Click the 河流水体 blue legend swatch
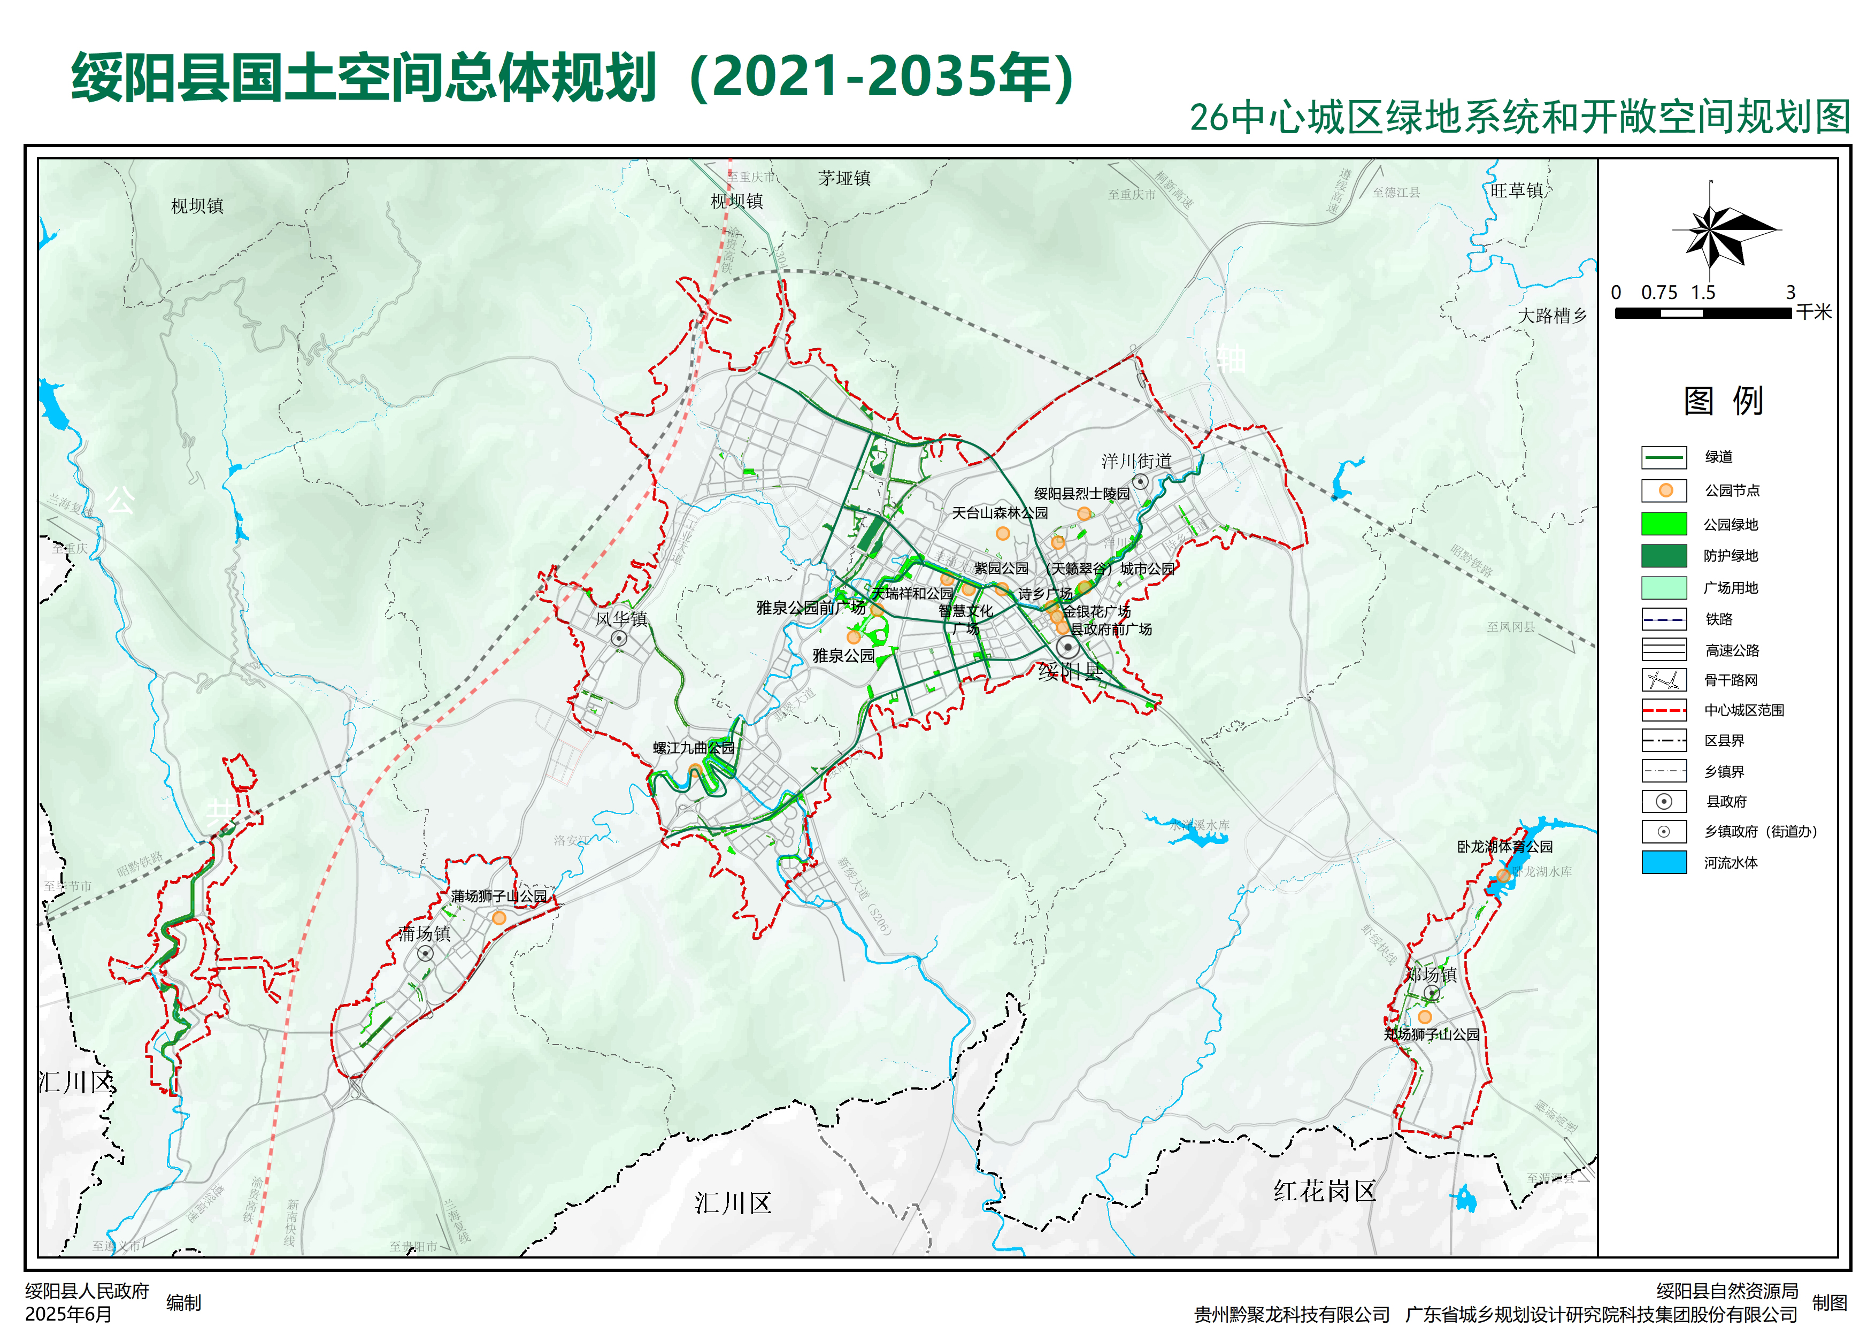 click(1663, 862)
